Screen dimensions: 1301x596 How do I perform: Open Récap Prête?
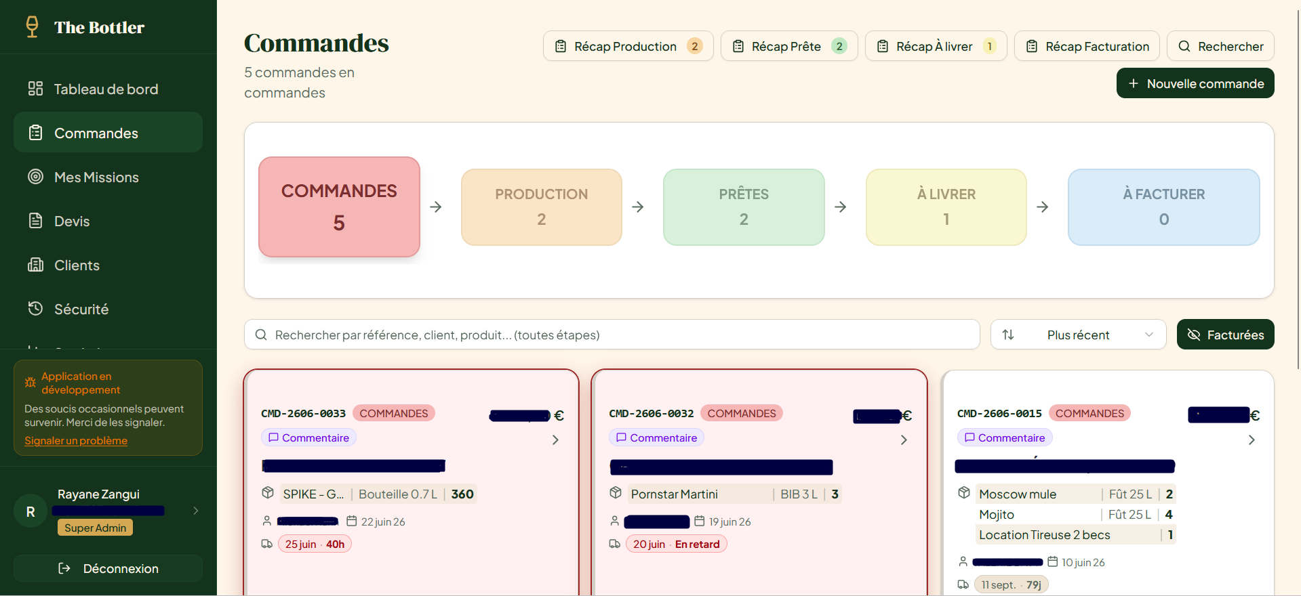[789, 46]
